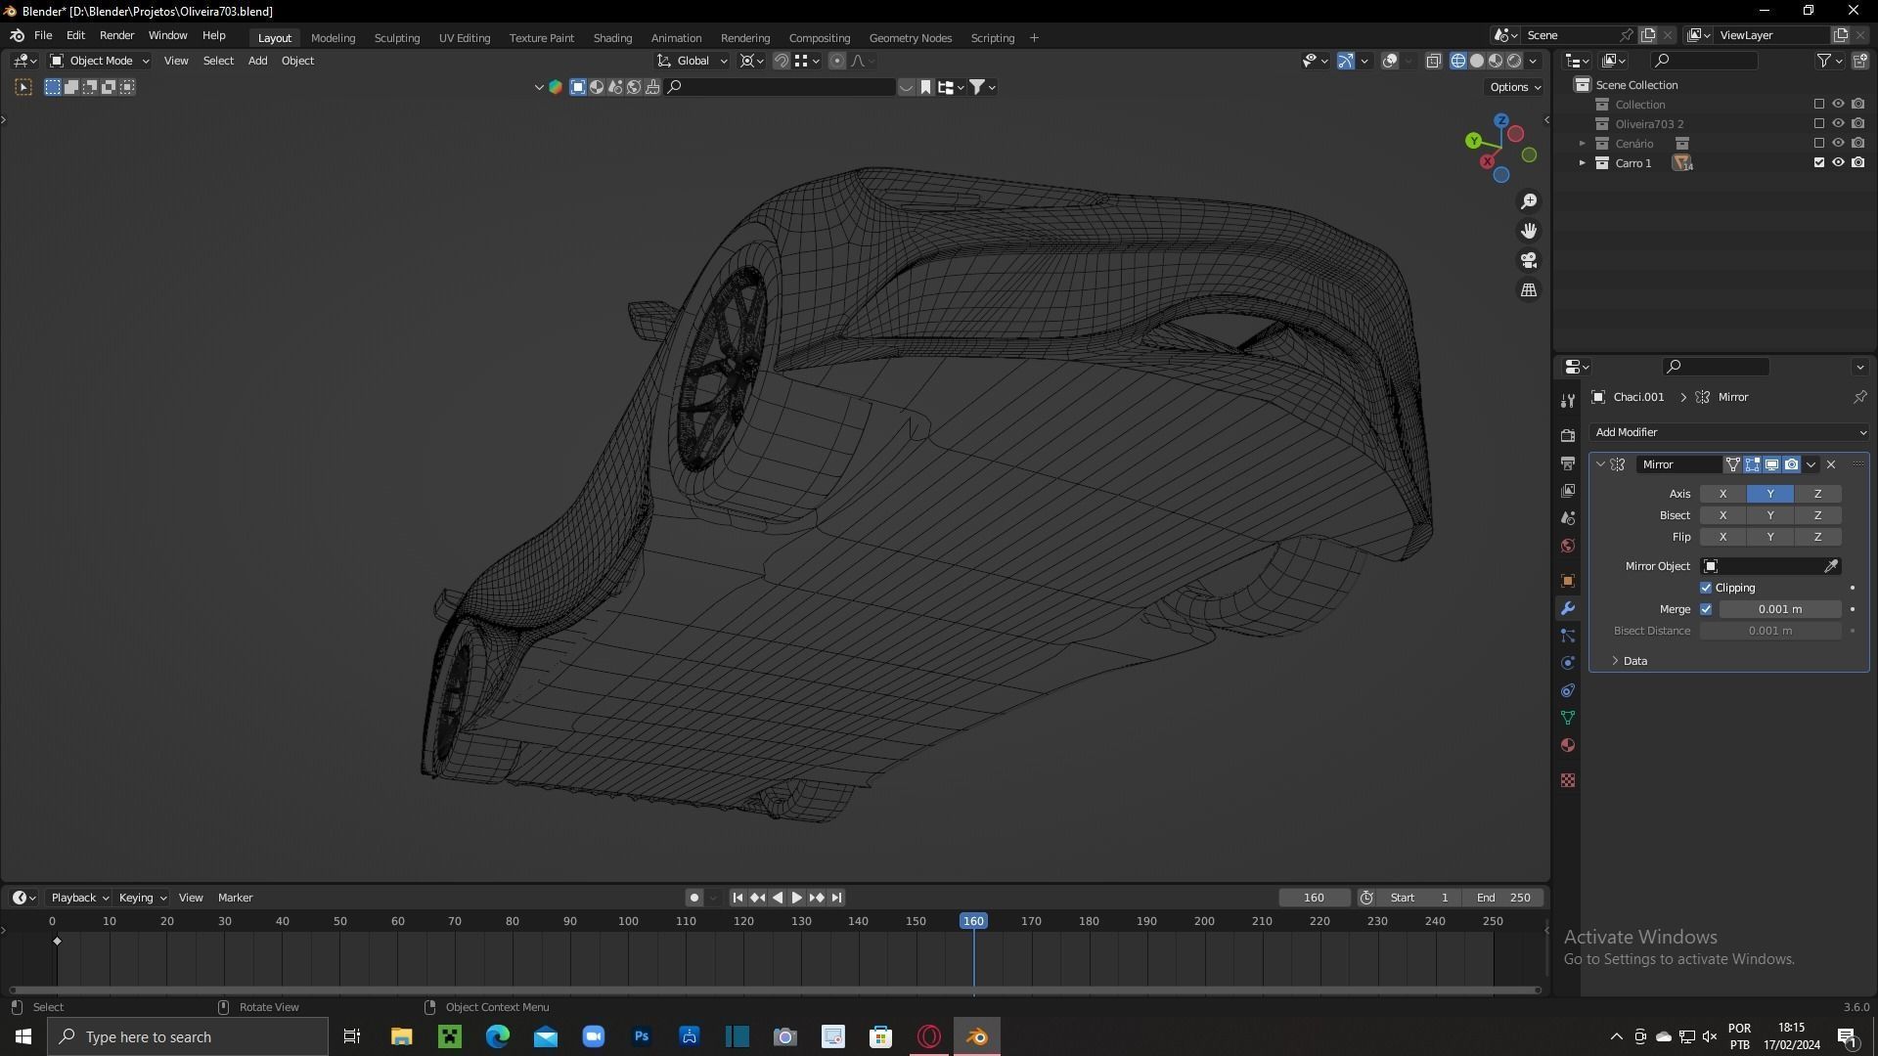The image size is (1878, 1056).
Task: Open the Material properties tab
Action: pos(1568,745)
